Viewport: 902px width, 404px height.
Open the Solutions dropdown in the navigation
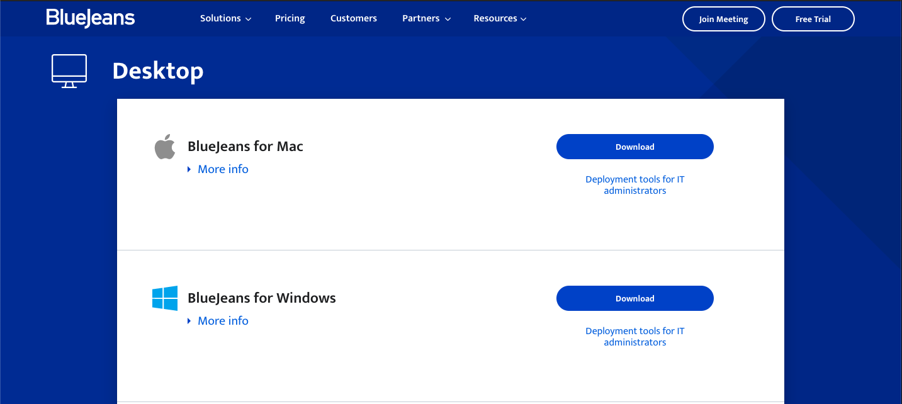[225, 18]
